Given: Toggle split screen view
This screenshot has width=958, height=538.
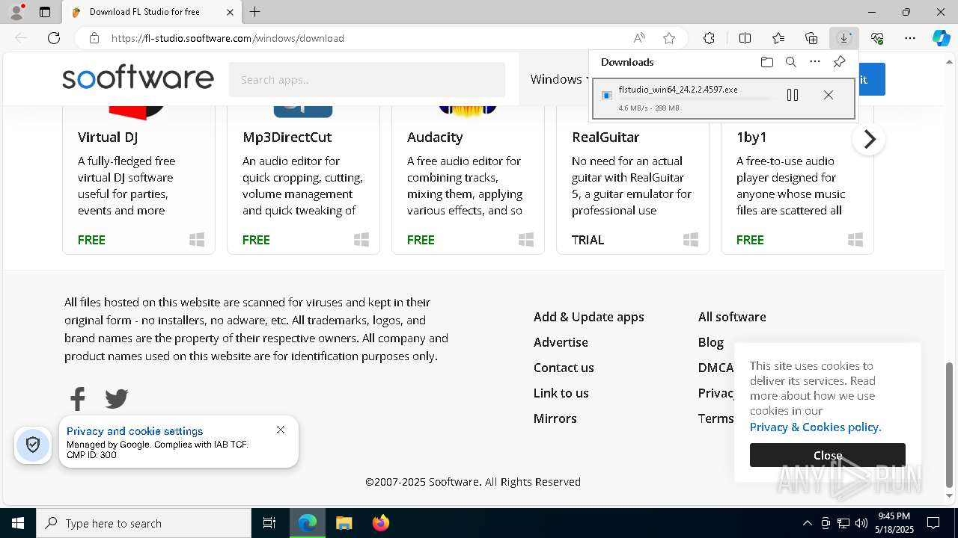Looking at the screenshot, I should (x=745, y=38).
